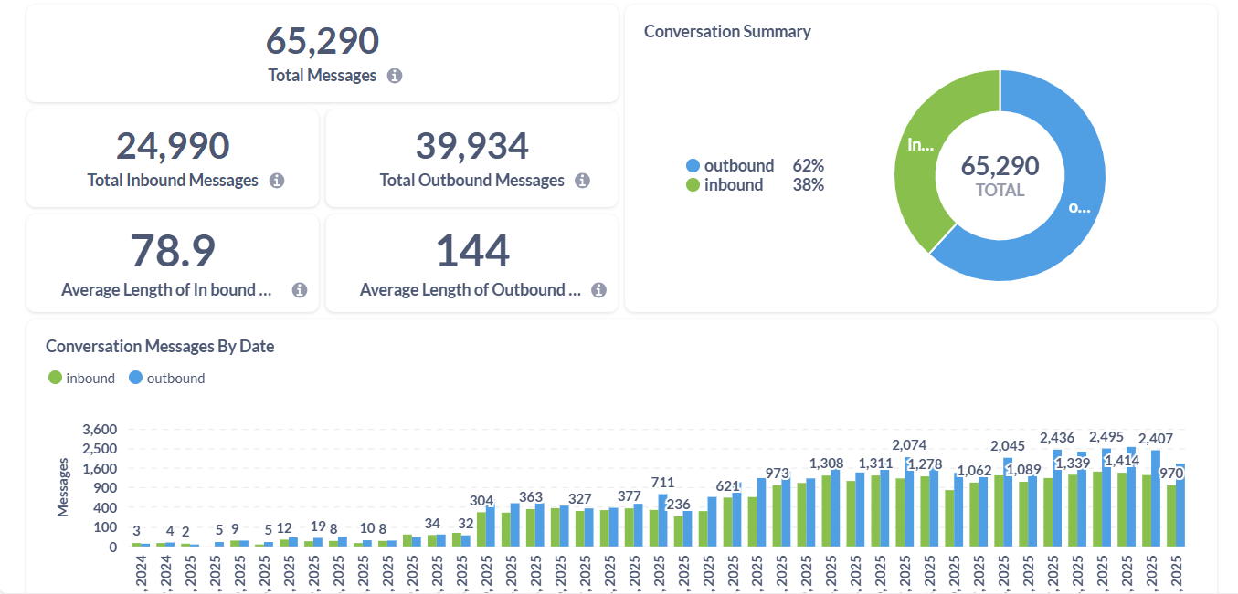Click the bar labeled 711
Viewport: 1238px width, 594px height.
tap(662, 520)
